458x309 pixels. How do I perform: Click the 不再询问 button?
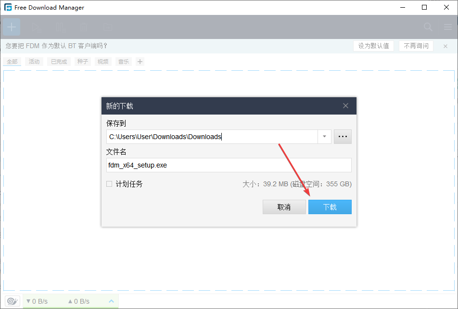416,46
